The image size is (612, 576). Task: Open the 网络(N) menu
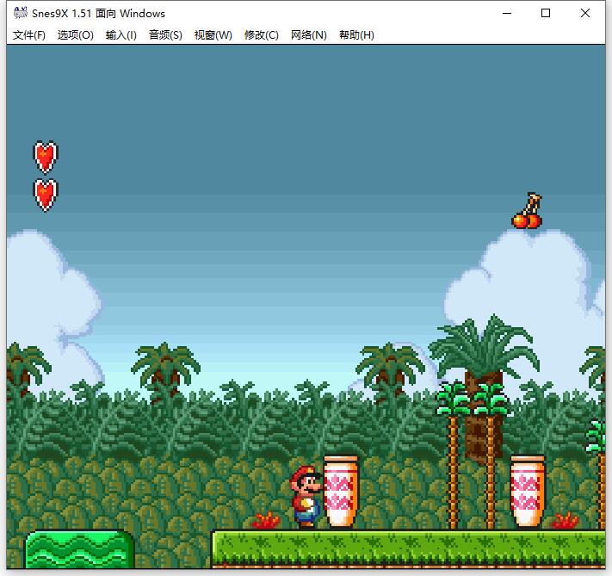(x=309, y=35)
